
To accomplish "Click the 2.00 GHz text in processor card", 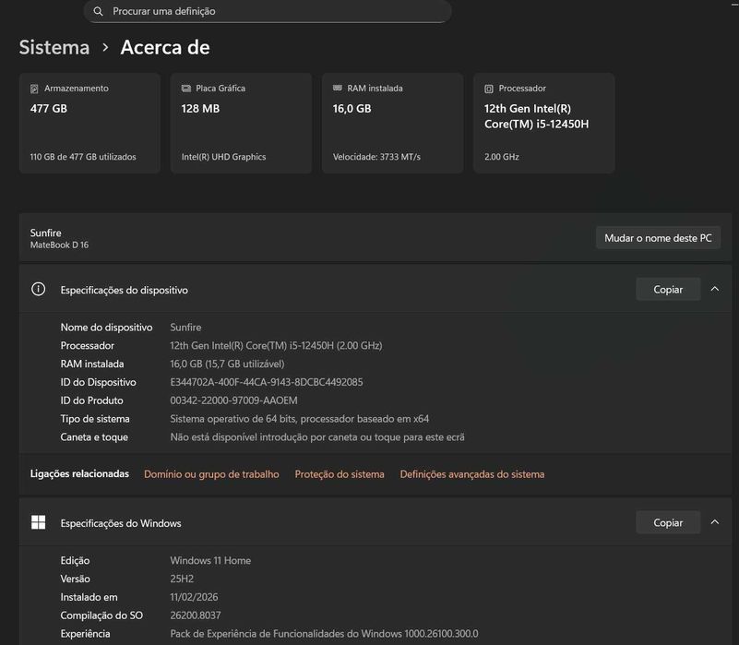I will point(502,157).
